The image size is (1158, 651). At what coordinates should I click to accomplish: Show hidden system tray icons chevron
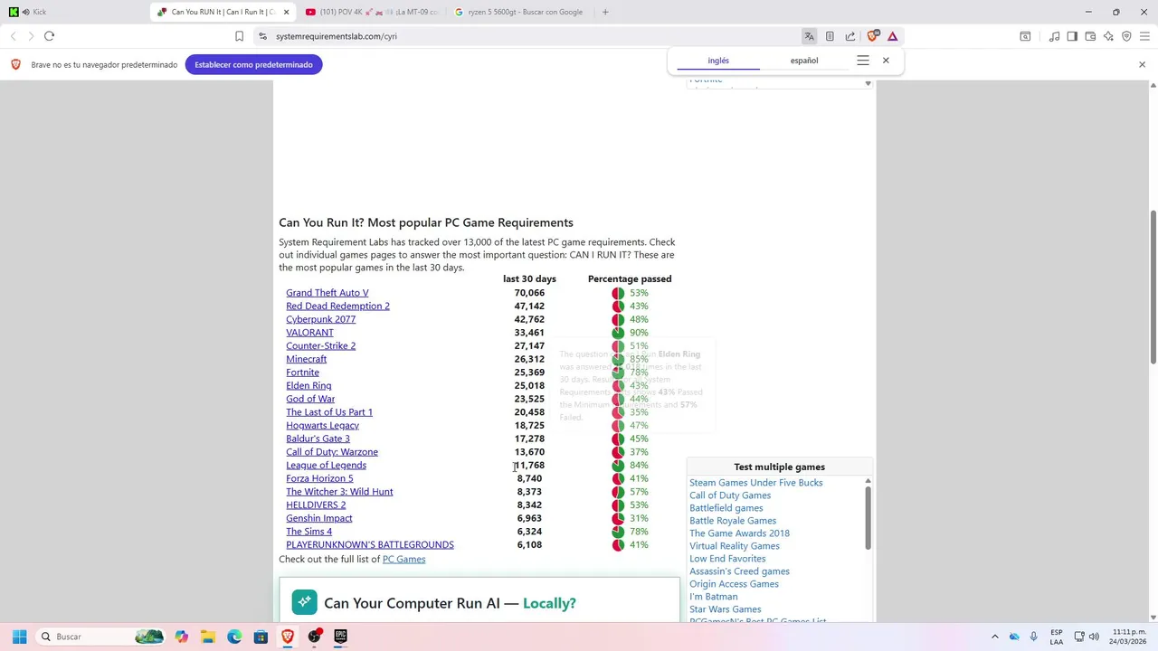(x=995, y=637)
